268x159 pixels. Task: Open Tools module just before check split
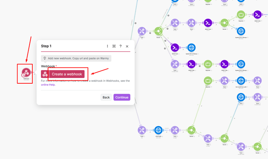point(142,130)
